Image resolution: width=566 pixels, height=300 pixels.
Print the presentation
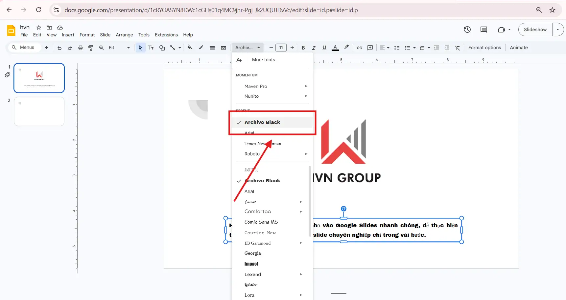pos(81,48)
